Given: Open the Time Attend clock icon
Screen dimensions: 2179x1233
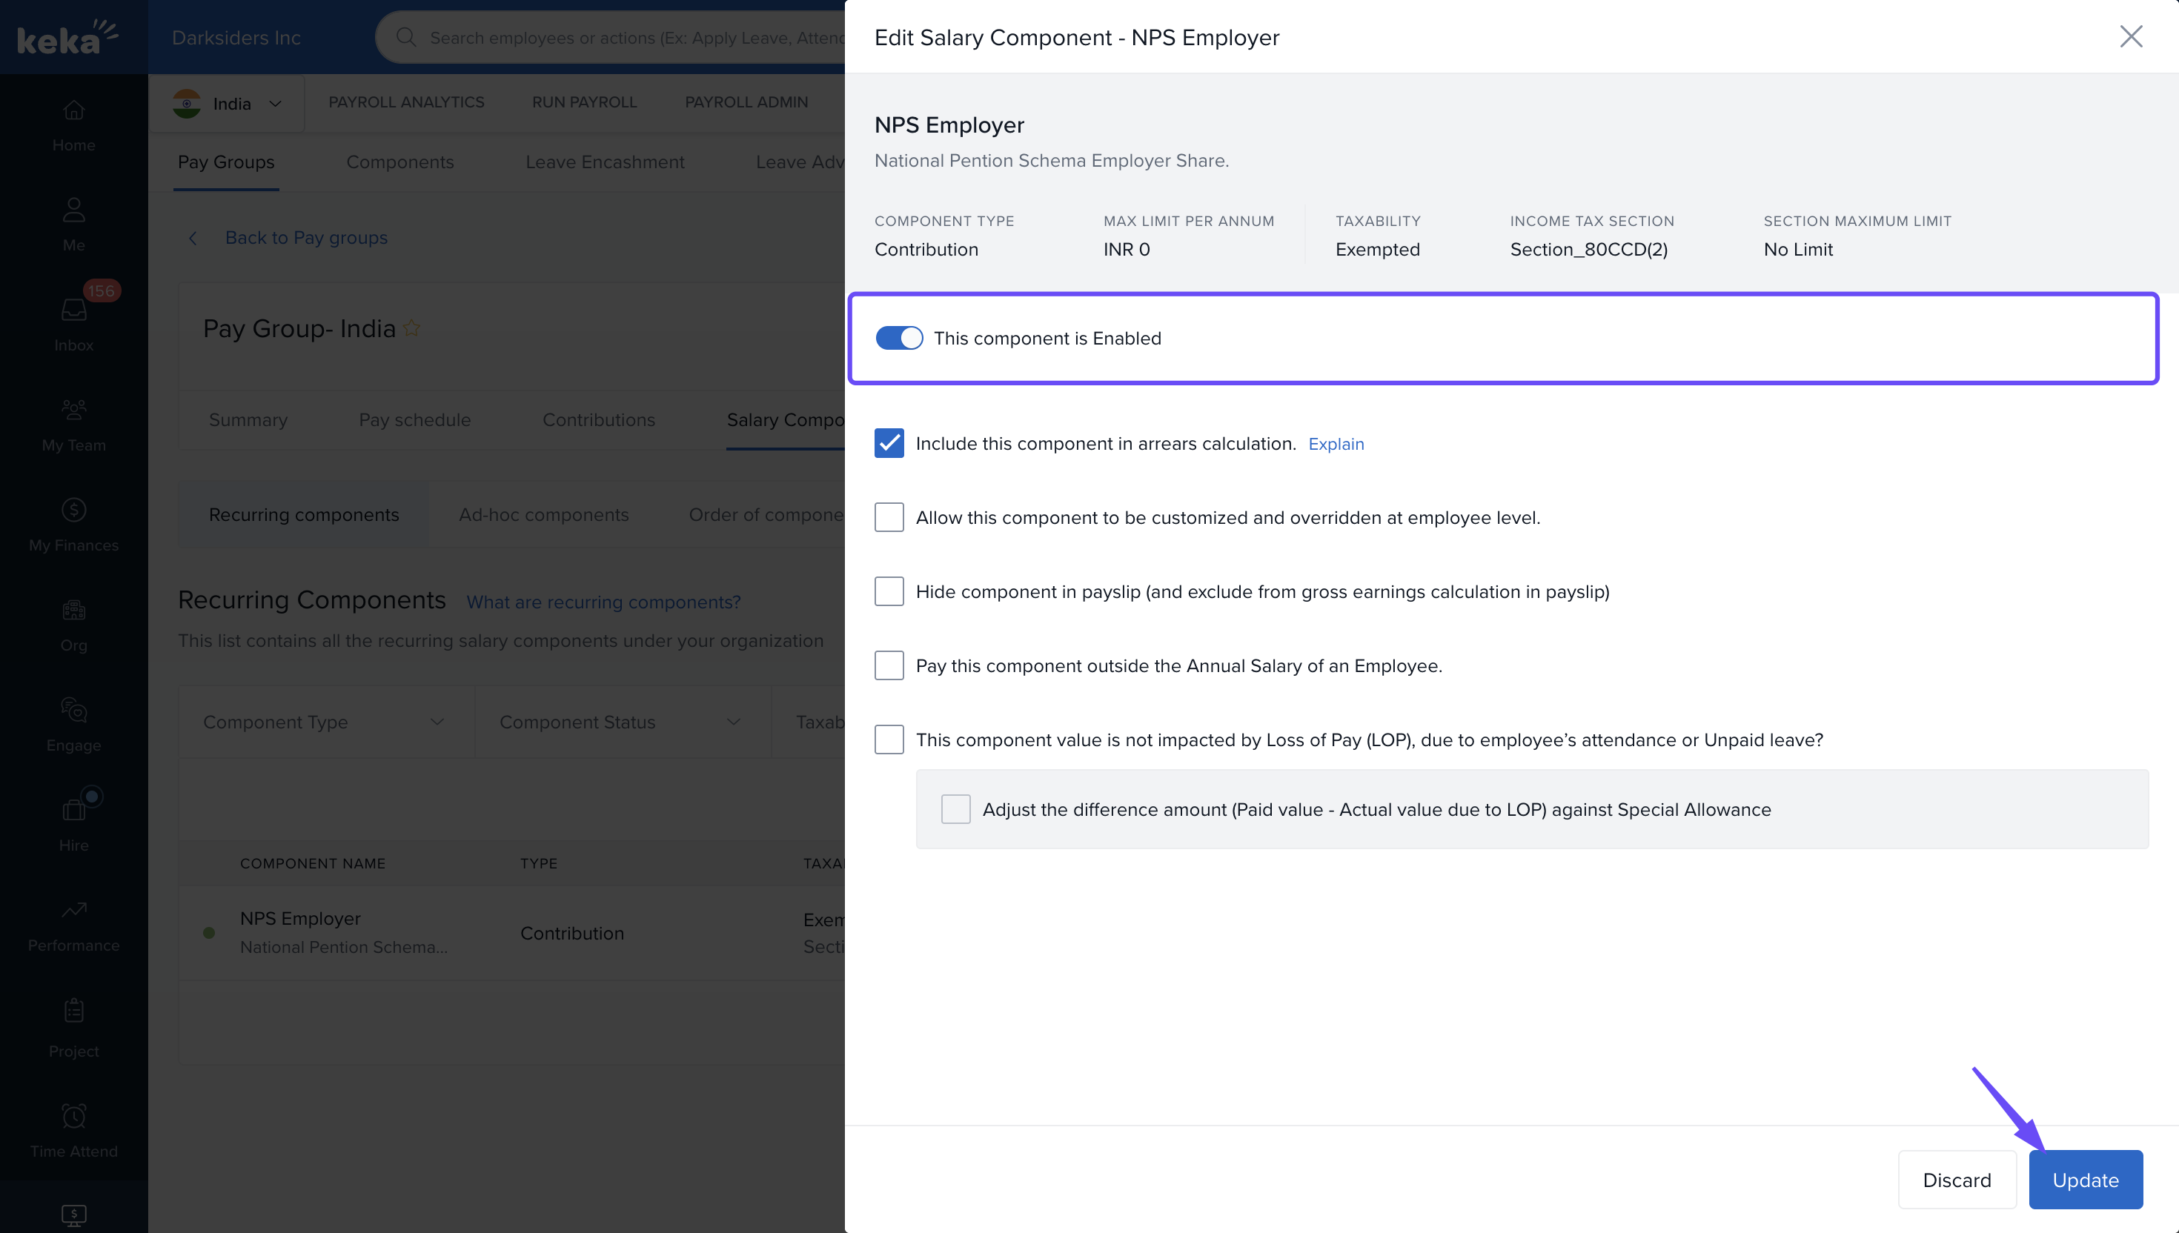Looking at the screenshot, I should pos(73,1116).
